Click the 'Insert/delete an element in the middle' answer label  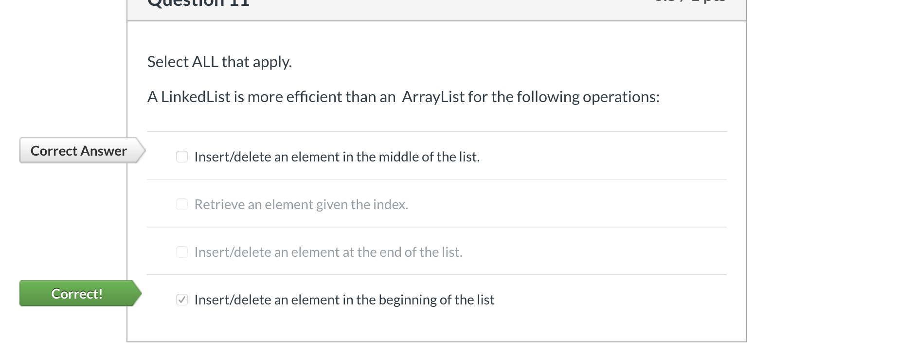(337, 157)
